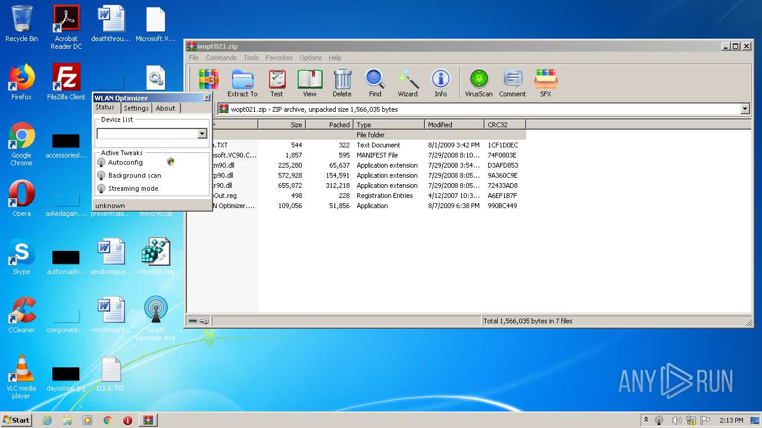This screenshot has width=762, height=428.
Task: Open Recycle Bin desktop icon
Action: click(21, 24)
